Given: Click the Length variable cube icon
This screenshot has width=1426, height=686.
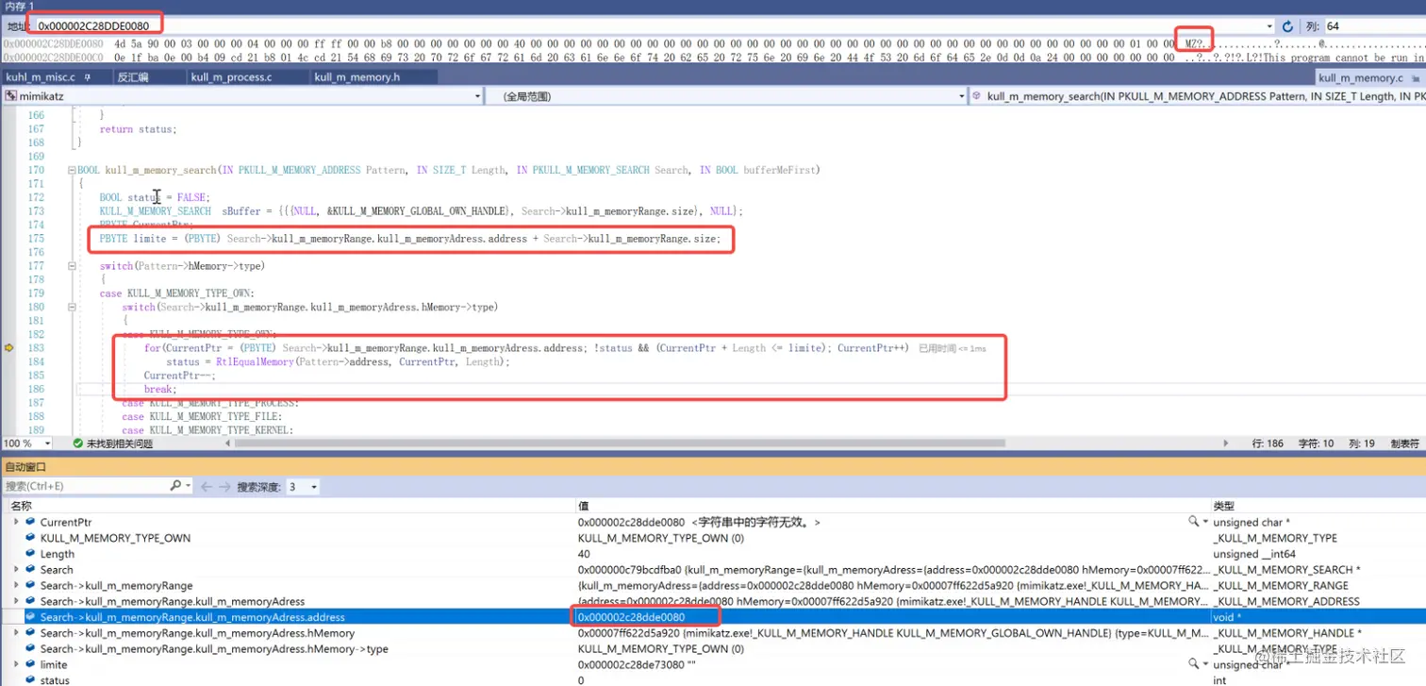Looking at the screenshot, I should click(30, 554).
